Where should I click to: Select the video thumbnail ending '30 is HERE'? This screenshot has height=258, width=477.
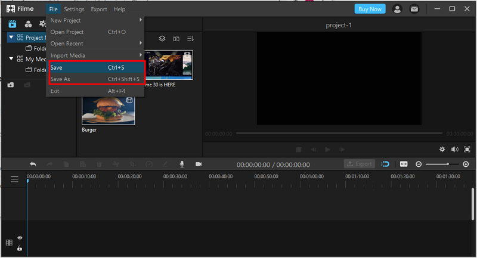click(169, 65)
